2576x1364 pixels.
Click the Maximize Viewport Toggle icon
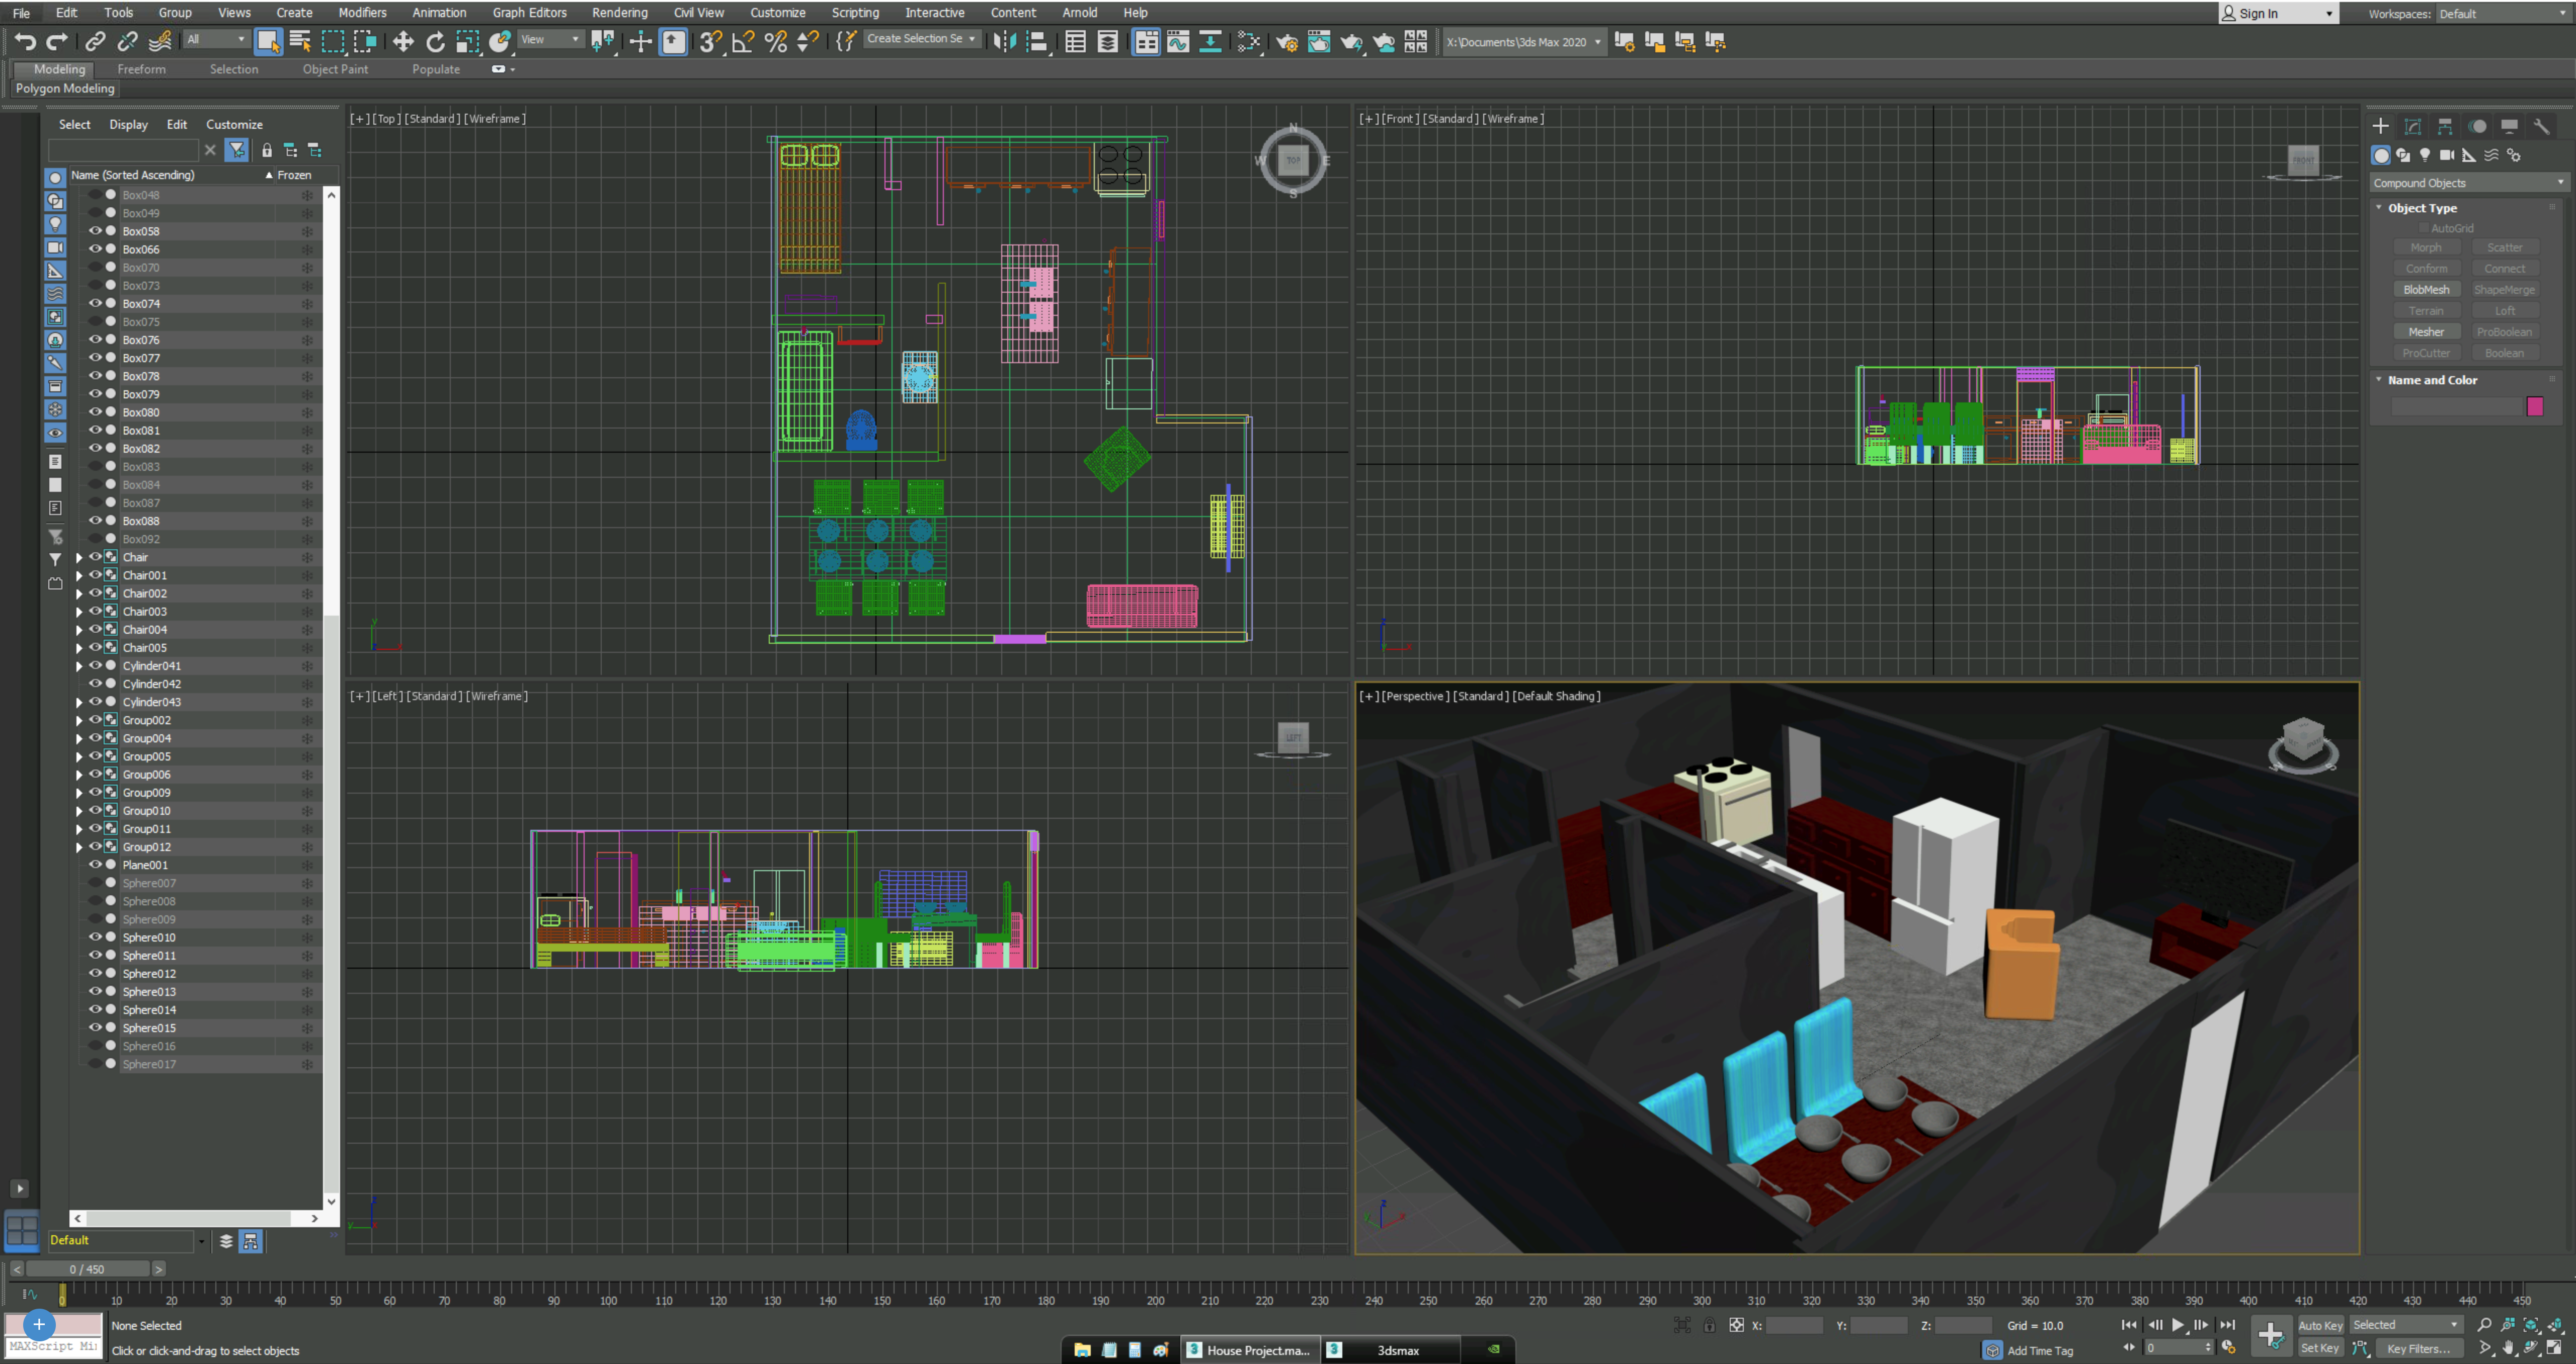(2554, 1348)
